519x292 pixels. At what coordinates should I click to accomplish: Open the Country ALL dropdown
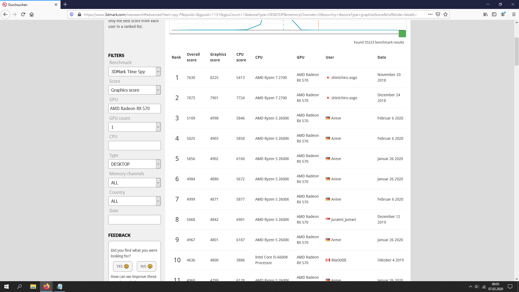[x=134, y=201]
